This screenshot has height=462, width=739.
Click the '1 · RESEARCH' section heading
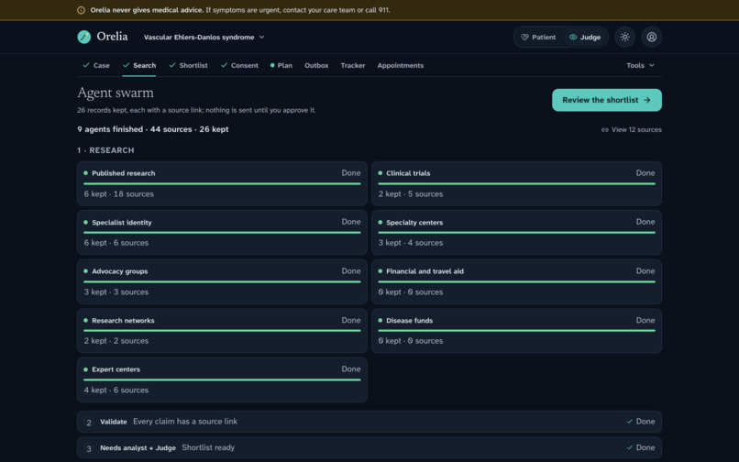coord(105,150)
